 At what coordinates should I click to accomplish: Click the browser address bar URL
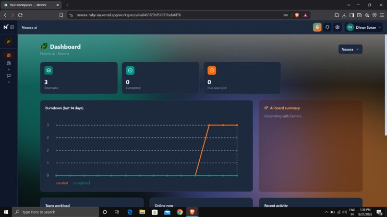[x=129, y=15]
